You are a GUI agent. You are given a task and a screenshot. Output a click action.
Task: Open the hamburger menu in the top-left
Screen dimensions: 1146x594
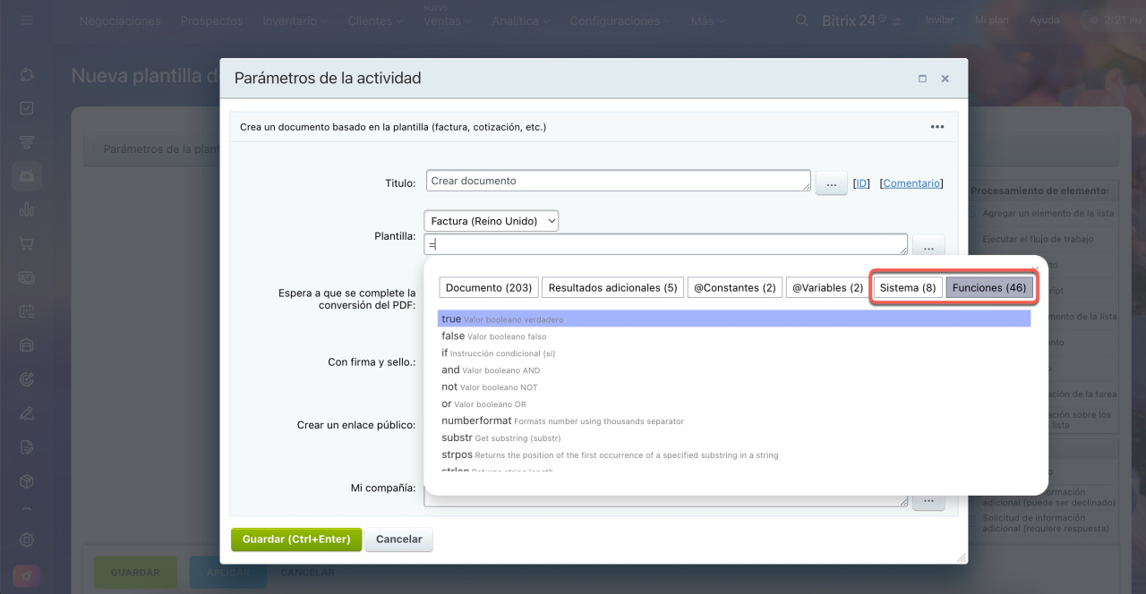pyautogui.click(x=27, y=20)
